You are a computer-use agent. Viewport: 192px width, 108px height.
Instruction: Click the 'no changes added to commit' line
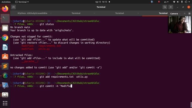coord(56,67)
